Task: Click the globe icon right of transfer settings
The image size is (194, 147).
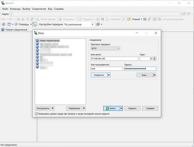Action: coord(98,24)
